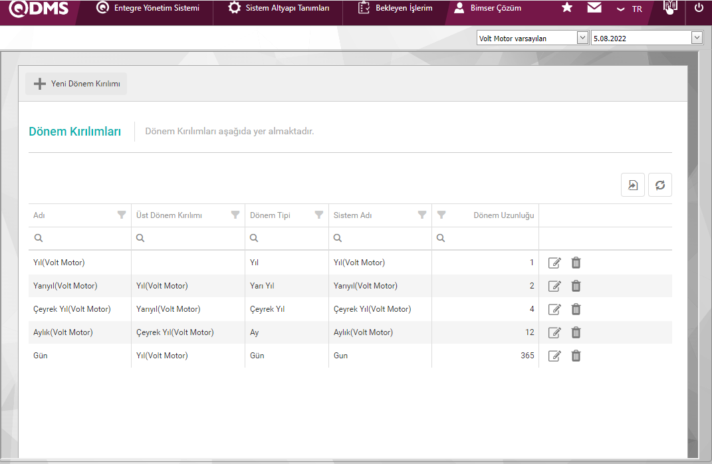Open the help manual icon
712x464 pixels.
click(670, 8)
